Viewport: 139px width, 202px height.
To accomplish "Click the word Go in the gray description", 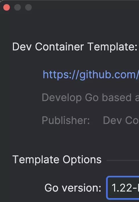I will tap(92, 98).
